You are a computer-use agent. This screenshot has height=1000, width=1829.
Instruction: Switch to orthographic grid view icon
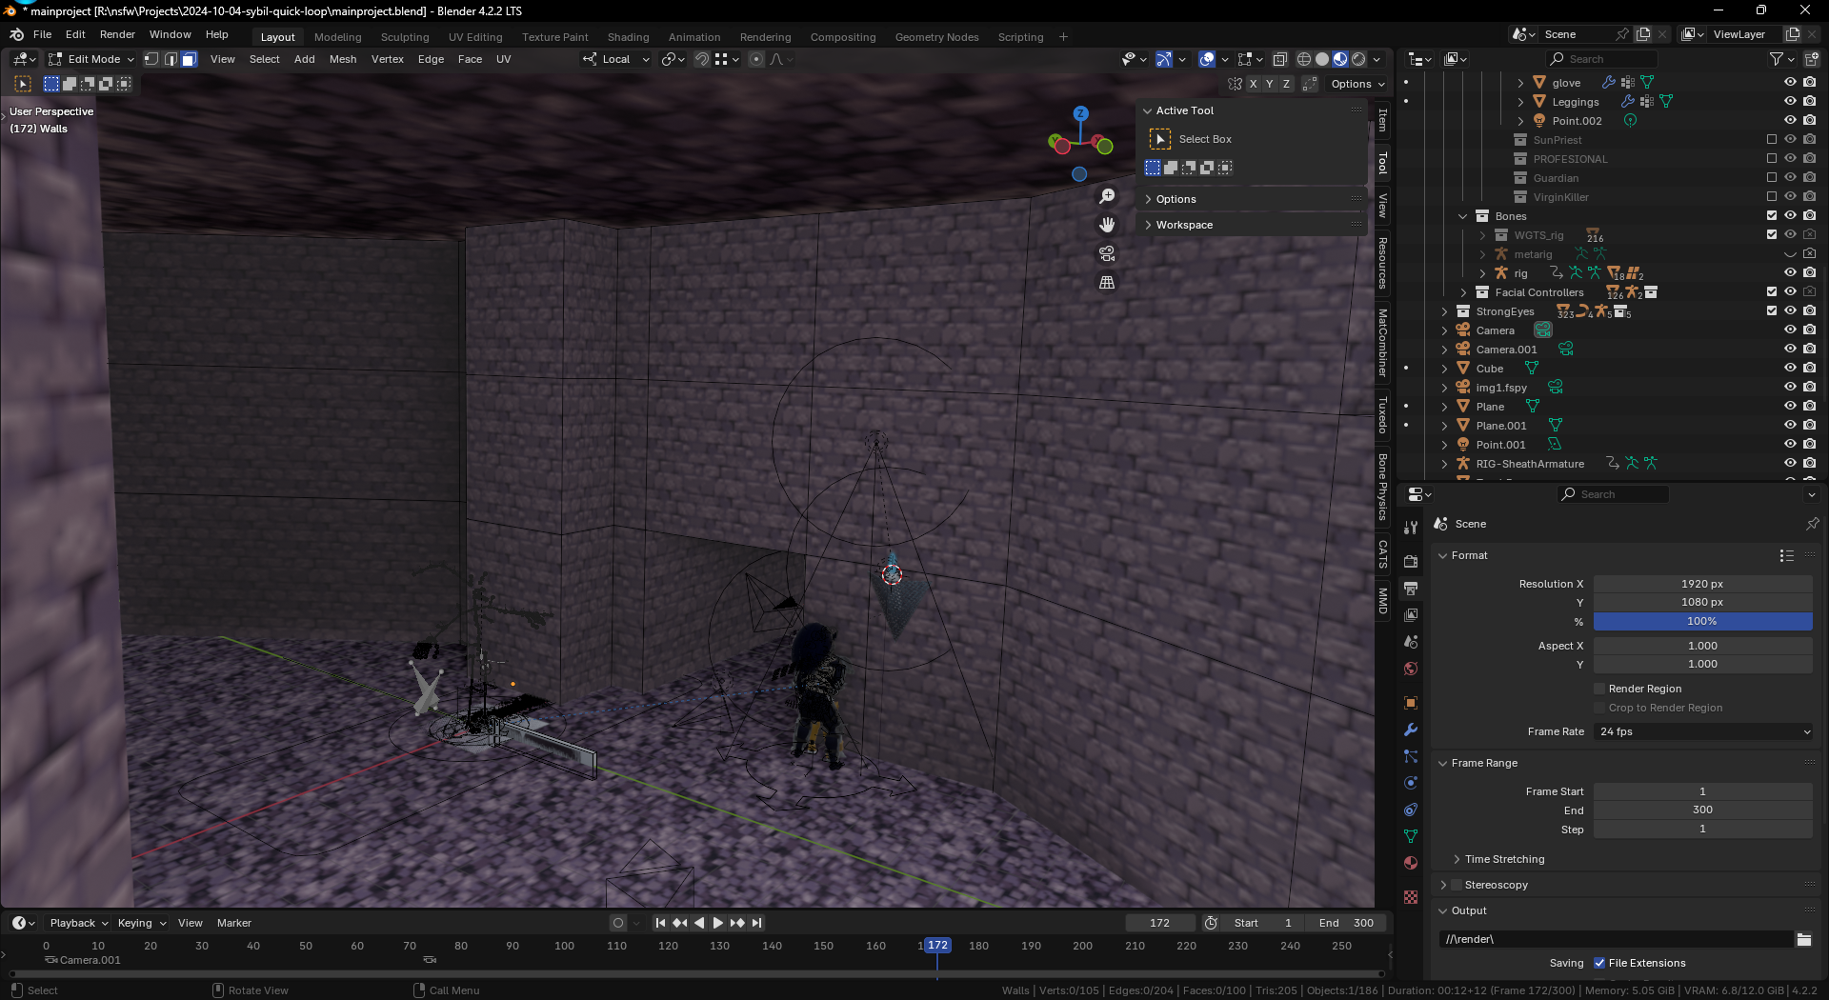(x=1107, y=282)
